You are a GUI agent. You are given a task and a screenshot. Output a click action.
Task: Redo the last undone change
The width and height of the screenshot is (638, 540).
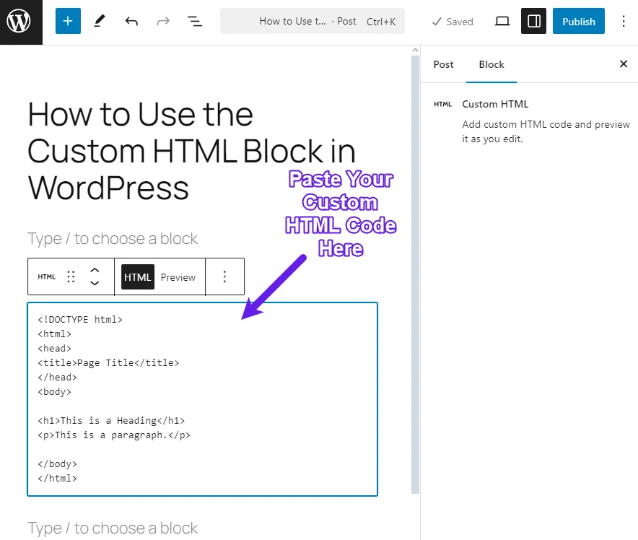point(163,21)
